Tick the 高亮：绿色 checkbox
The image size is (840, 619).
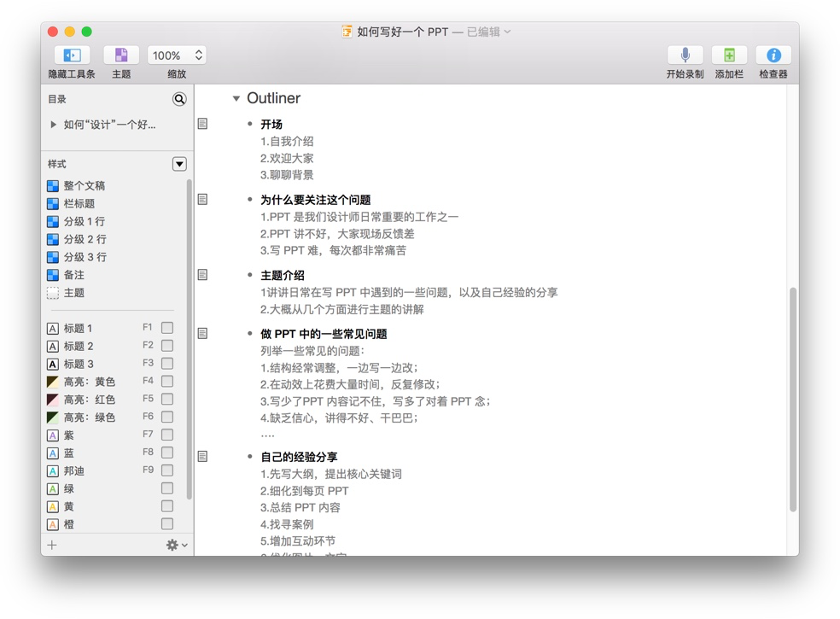coord(167,417)
